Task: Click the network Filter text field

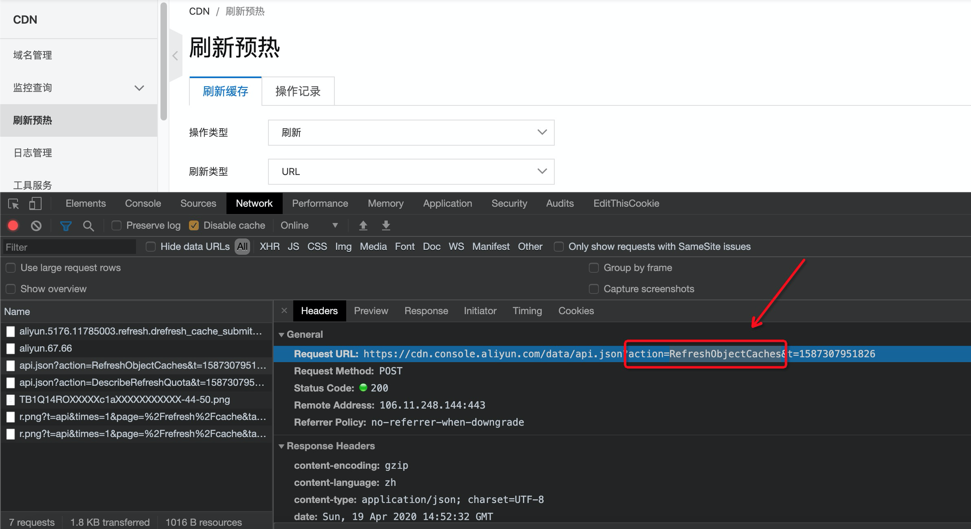Action: tap(70, 247)
